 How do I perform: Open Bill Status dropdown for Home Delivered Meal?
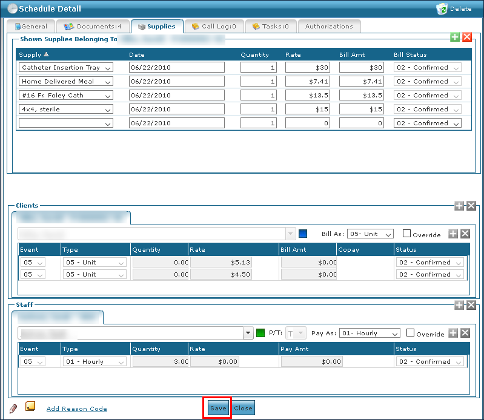click(427, 82)
